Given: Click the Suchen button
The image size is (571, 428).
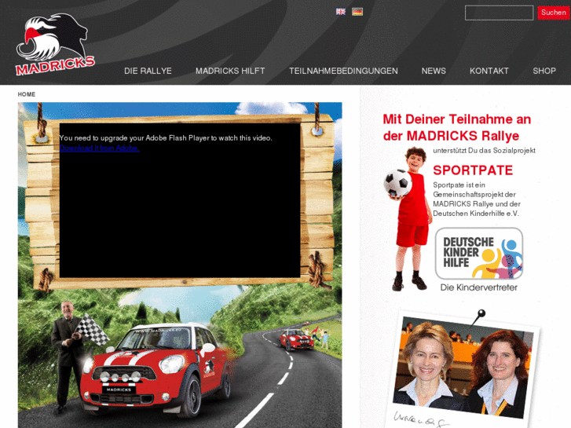Looking at the screenshot, I should [553, 13].
